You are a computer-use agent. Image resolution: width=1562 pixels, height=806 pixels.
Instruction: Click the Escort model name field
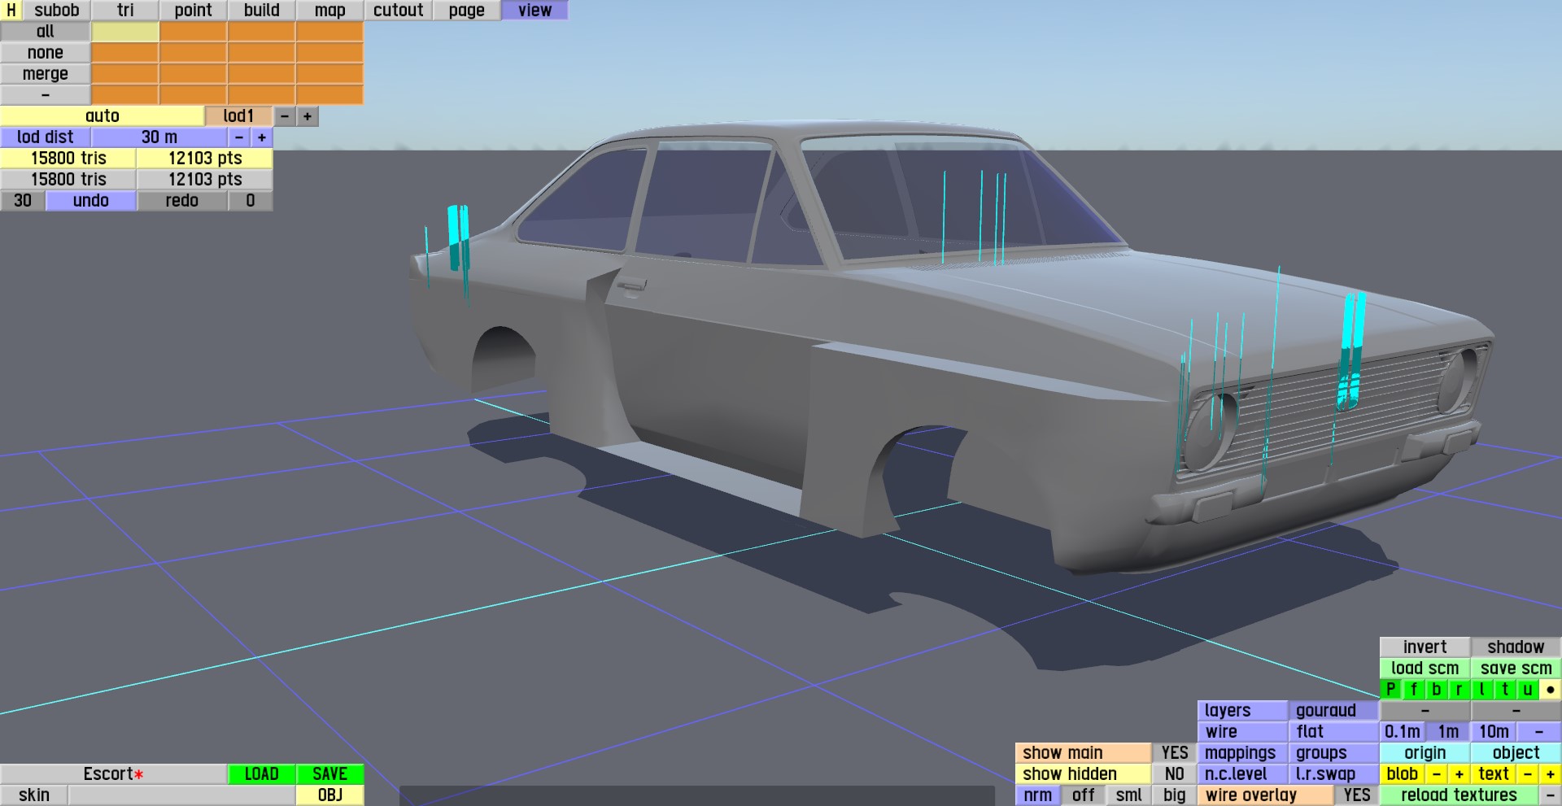click(114, 774)
